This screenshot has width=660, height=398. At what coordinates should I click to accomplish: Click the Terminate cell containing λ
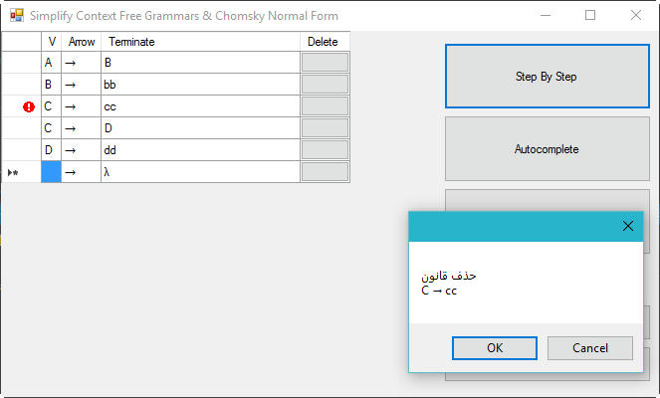pyautogui.click(x=200, y=172)
